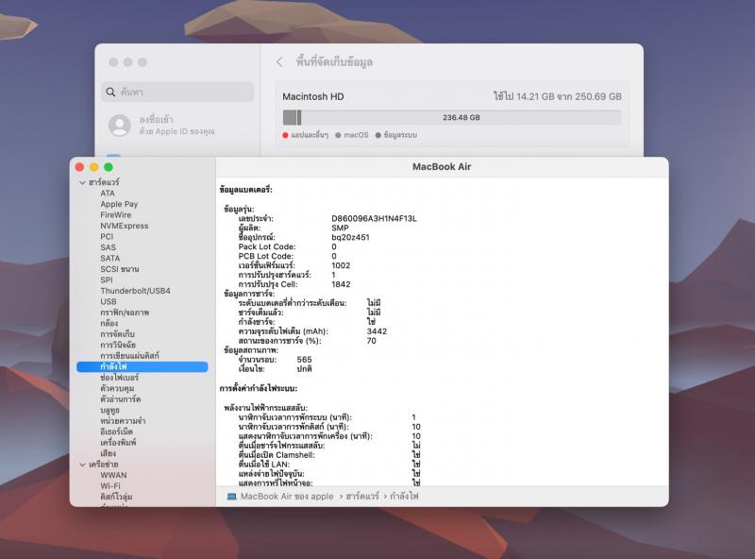
Task: Click กำลังไฟ in the bottom path bar
Action: [404, 497]
